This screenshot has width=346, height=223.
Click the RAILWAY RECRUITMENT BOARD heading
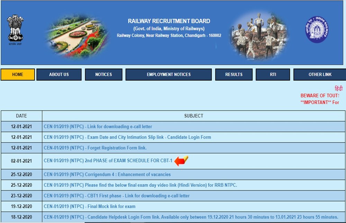pos(169,21)
